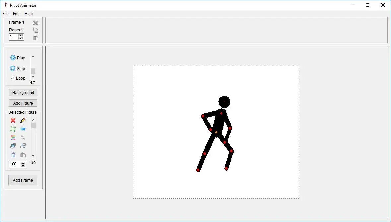
Task: Click the speed scrollbar up arrow
Action: click(33, 57)
